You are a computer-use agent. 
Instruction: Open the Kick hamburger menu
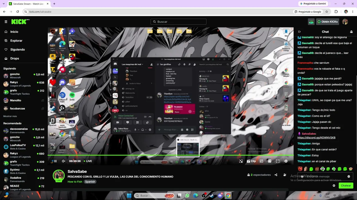click(x=6, y=22)
